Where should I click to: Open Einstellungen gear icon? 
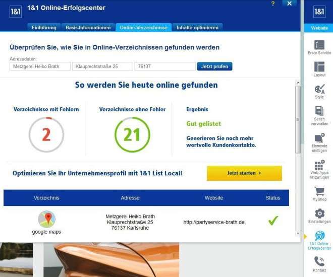(x=319, y=214)
